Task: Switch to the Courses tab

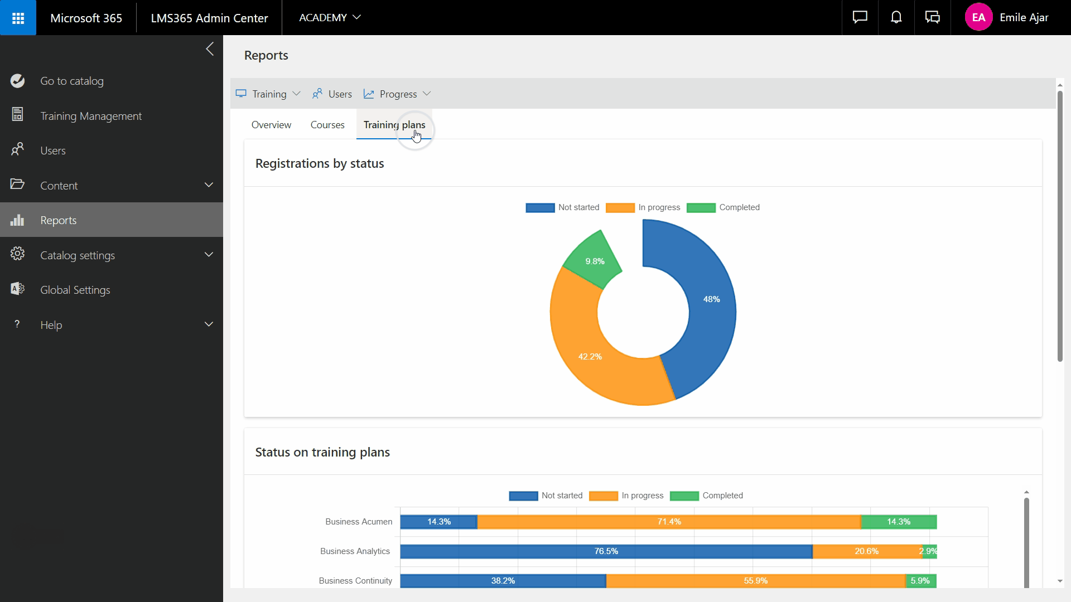Action: (x=327, y=125)
